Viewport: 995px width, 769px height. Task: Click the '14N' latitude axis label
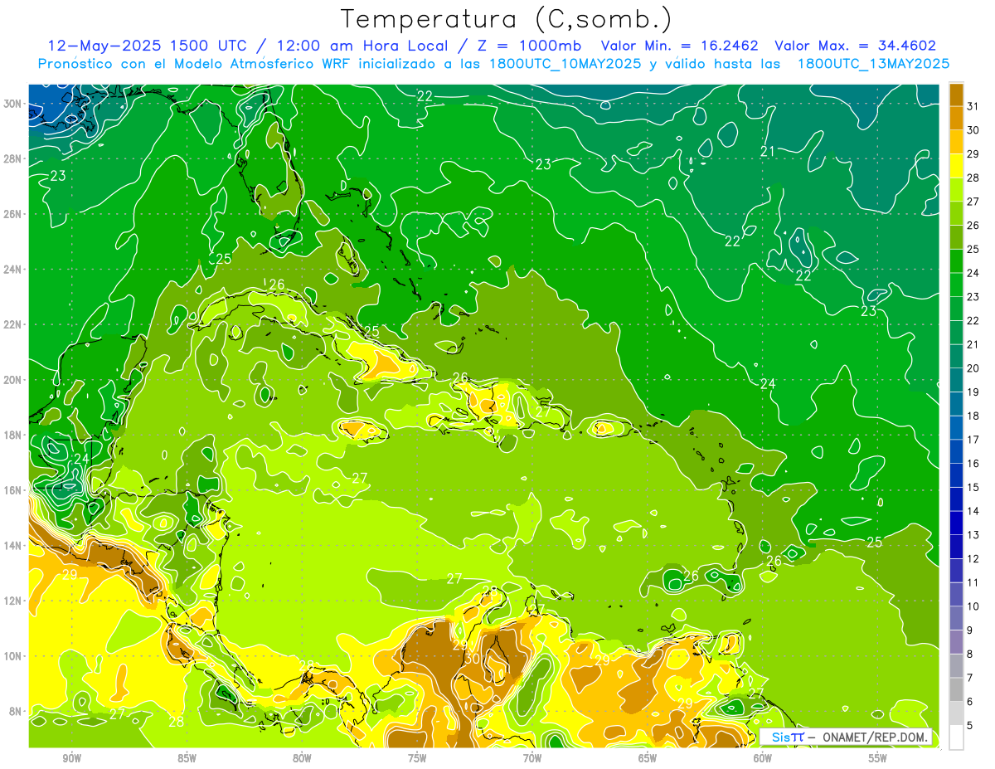pos(13,545)
